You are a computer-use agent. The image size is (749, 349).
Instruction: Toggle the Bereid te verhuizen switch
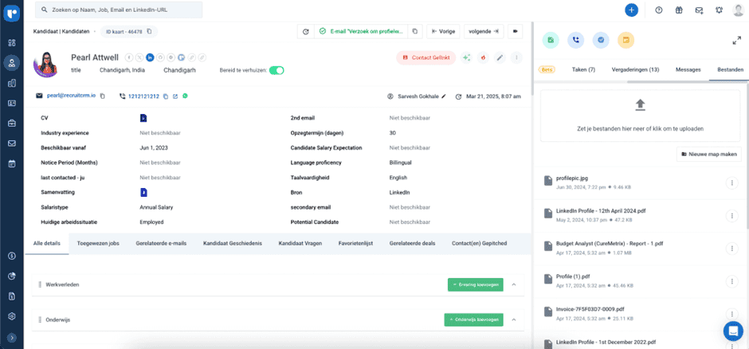click(x=276, y=70)
